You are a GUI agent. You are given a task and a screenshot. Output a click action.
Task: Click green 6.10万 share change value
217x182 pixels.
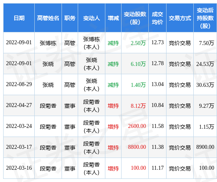(x=138, y=64)
